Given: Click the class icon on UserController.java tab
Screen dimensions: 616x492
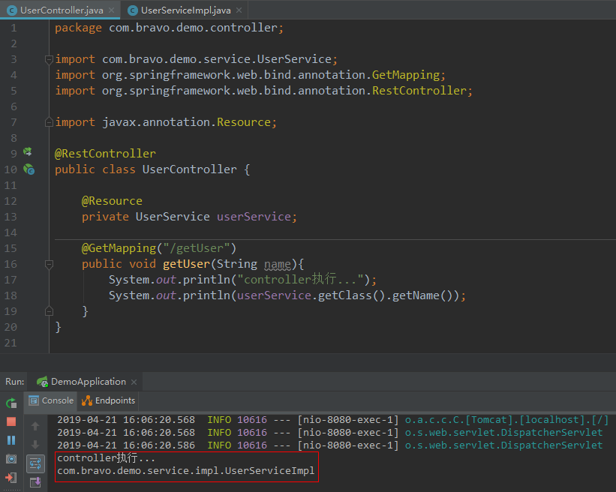Looking at the screenshot, I should [x=12, y=10].
